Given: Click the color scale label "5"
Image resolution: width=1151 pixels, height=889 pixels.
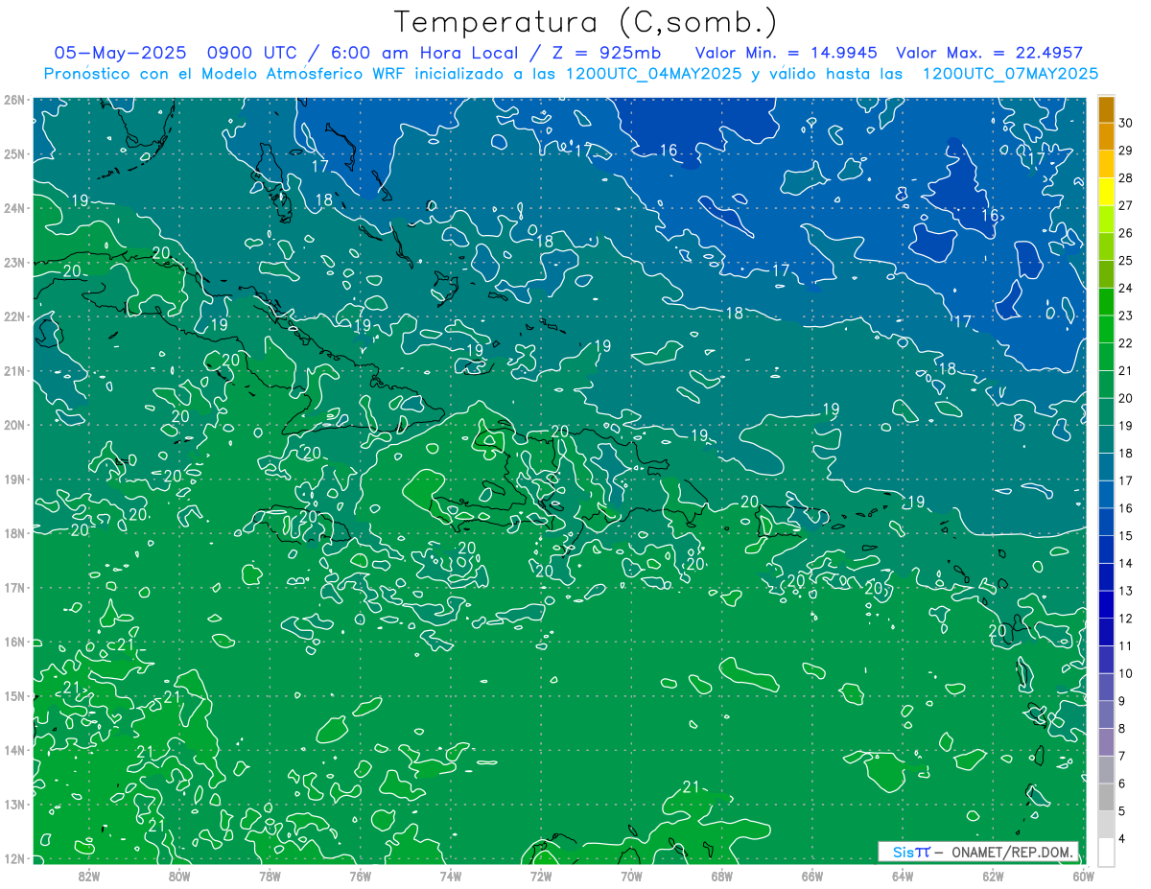Looking at the screenshot, I should point(1123,811).
